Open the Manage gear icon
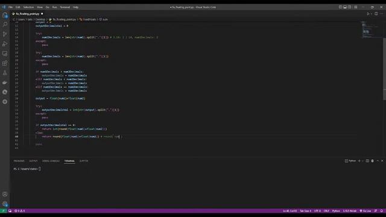 5,204
